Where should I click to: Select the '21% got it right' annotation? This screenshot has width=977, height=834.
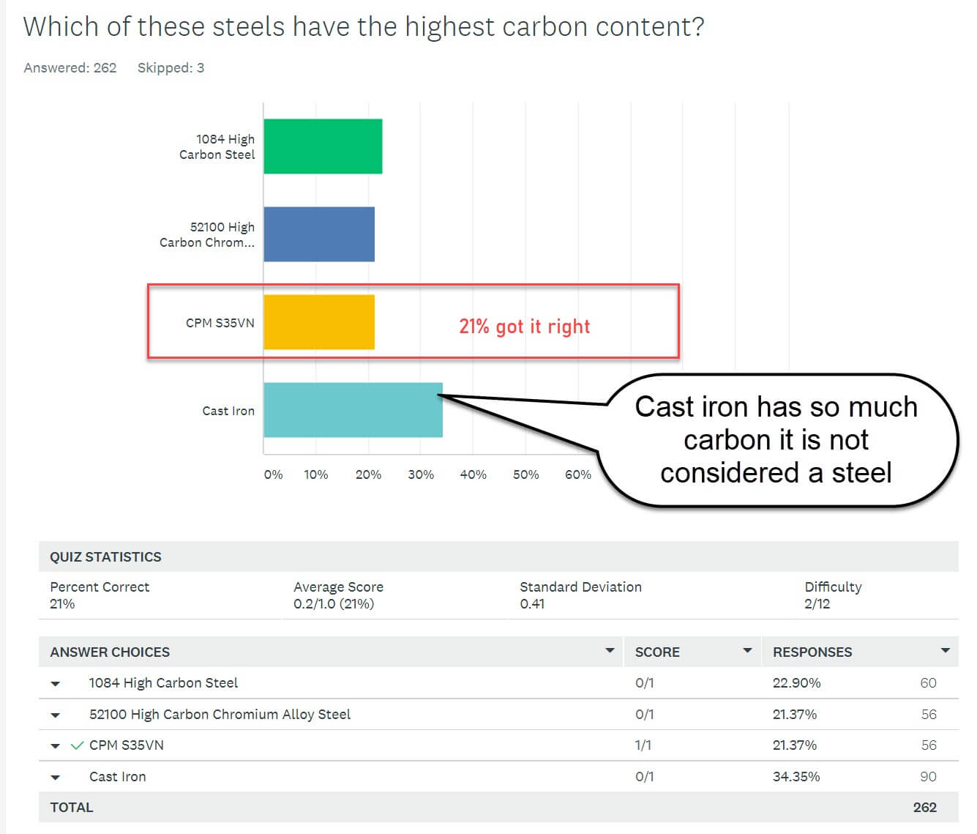[x=524, y=327]
